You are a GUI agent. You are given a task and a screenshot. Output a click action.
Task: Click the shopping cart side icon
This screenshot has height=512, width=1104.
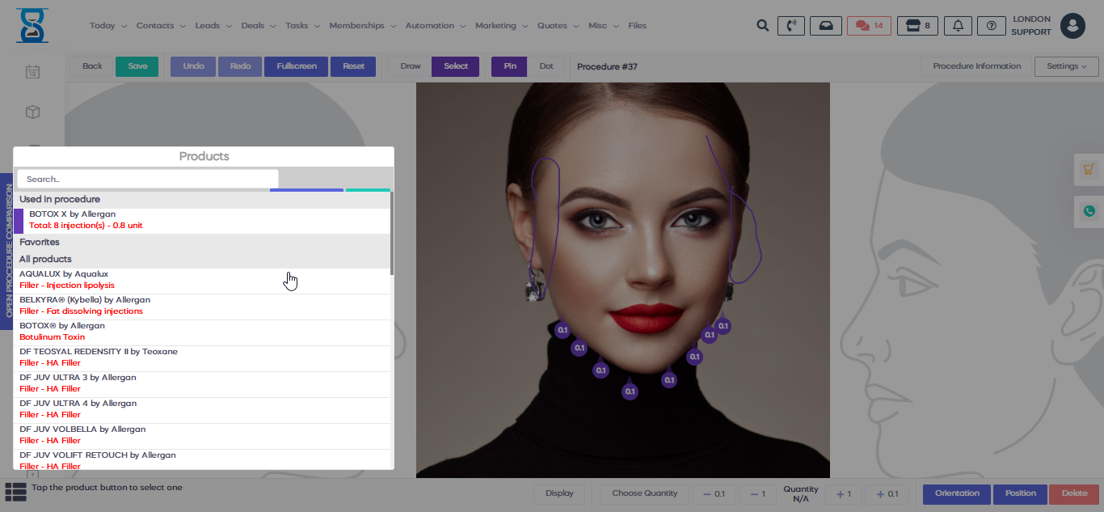pos(1089,169)
